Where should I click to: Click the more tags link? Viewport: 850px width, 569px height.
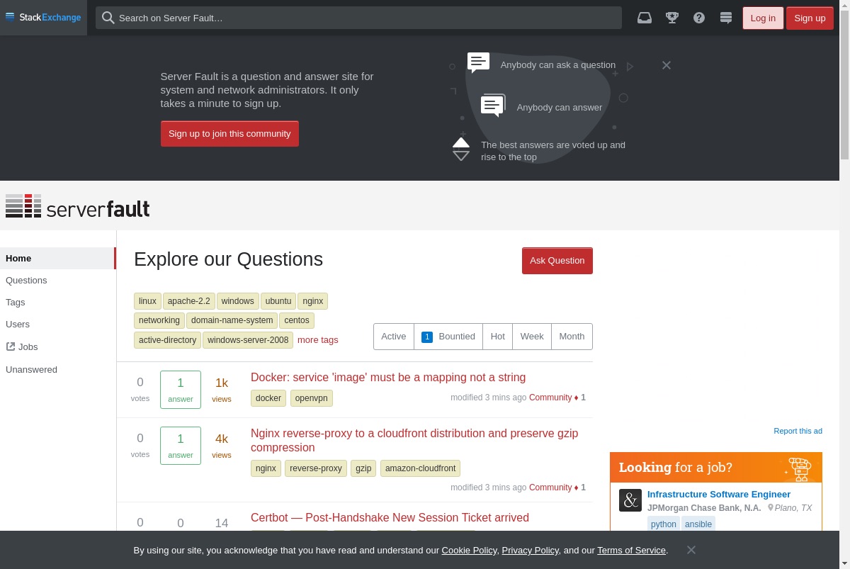click(x=318, y=340)
